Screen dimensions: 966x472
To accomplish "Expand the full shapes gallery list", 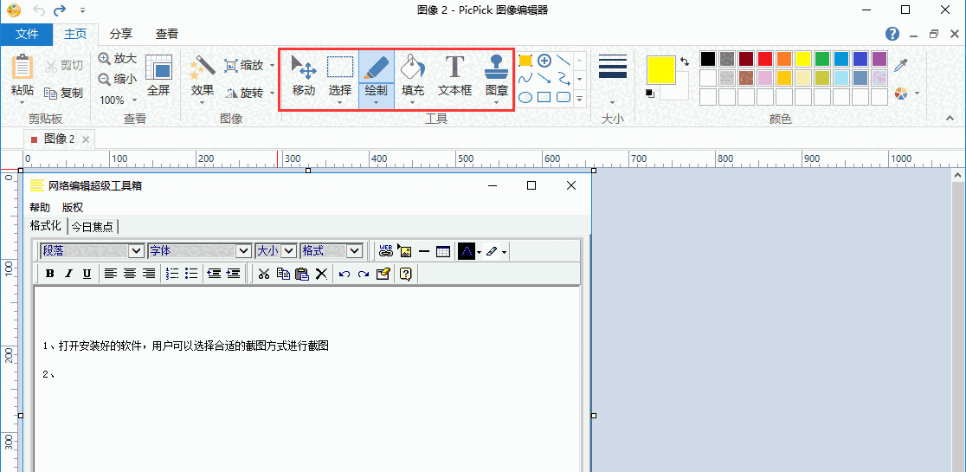I will 579,98.
